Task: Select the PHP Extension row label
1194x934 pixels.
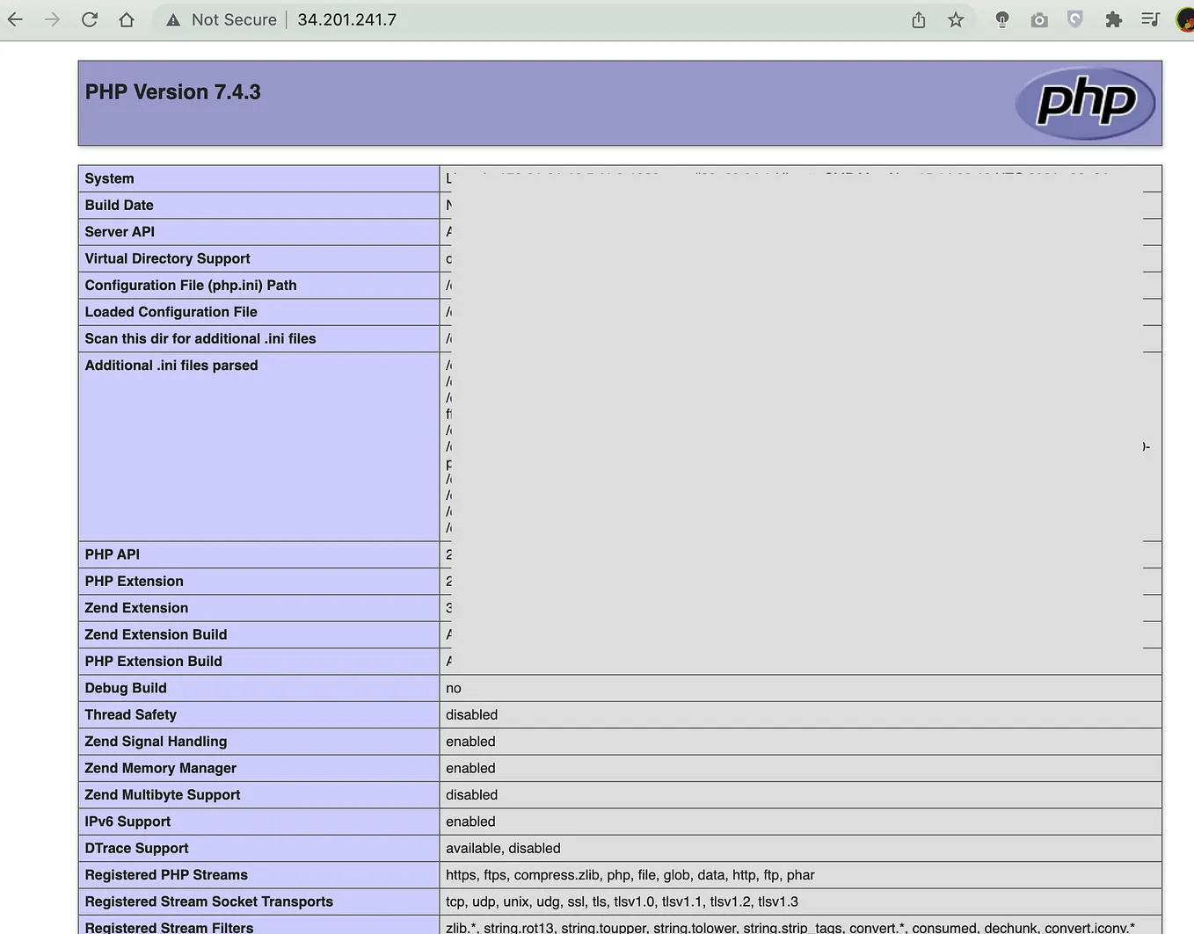Action: (x=135, y=581)
